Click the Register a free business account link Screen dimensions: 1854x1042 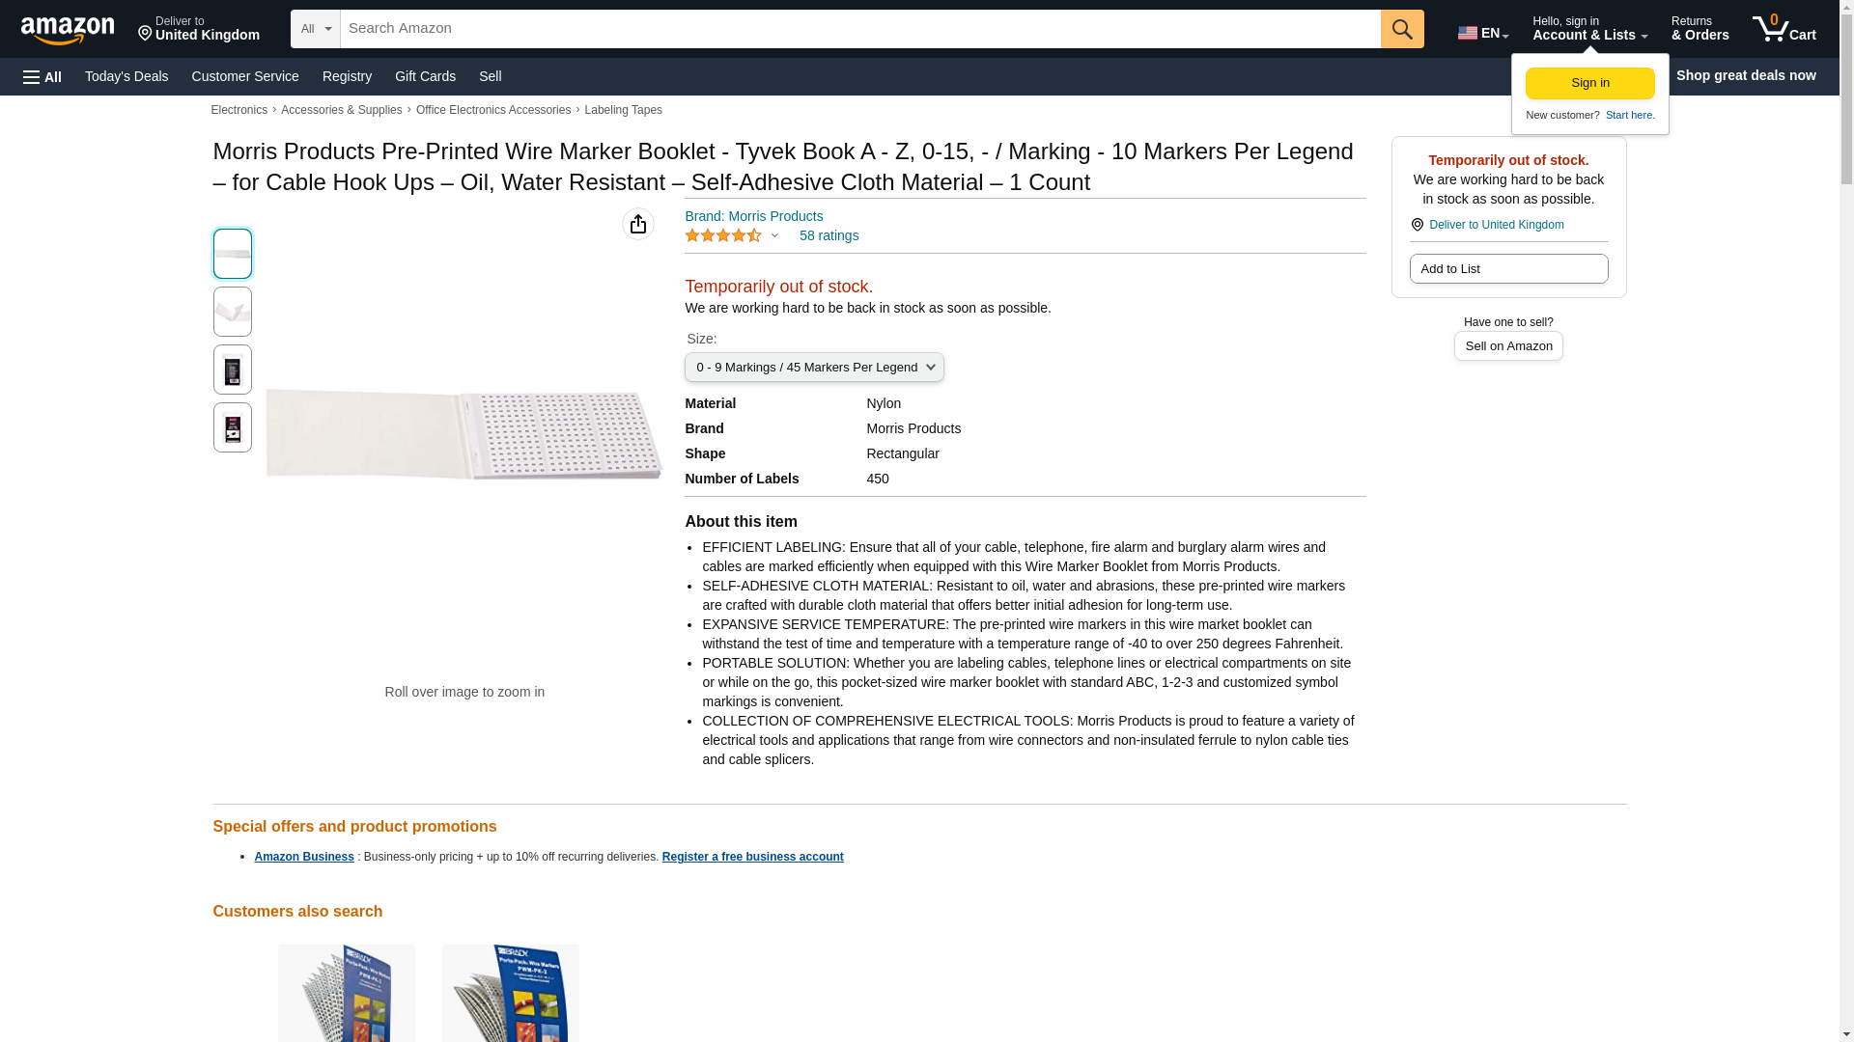752,857
